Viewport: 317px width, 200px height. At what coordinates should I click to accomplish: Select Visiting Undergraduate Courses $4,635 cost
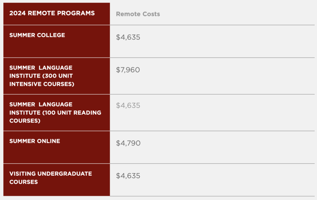tap(128, 176)
